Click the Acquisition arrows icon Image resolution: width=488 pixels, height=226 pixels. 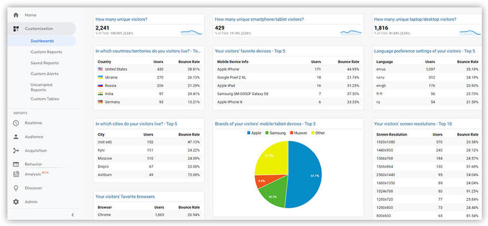(x=16, y=150)
